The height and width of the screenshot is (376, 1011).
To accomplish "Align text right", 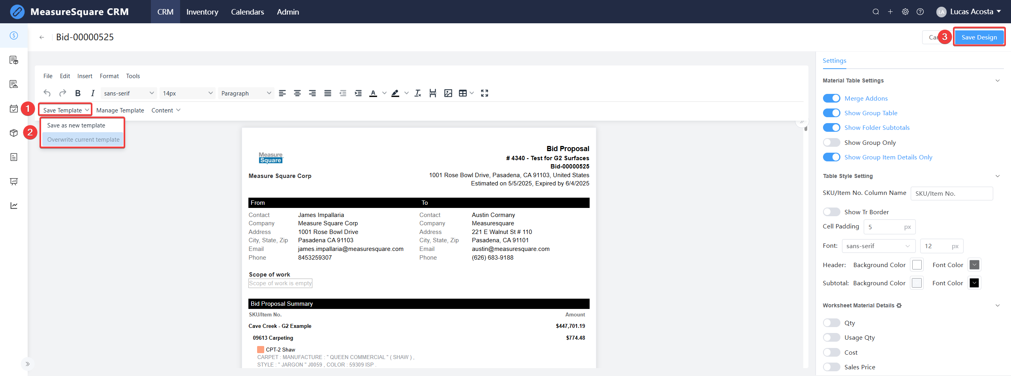I will (312, 93).
